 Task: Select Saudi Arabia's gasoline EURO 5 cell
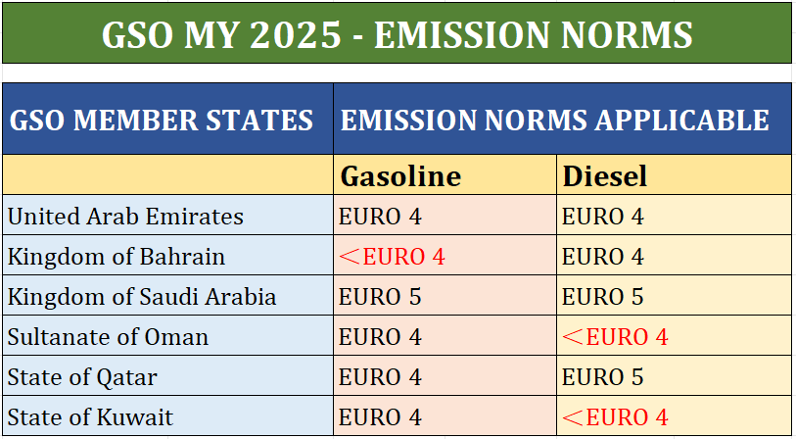tap(445, 295)
